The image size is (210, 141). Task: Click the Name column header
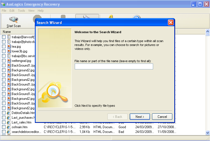7,32
